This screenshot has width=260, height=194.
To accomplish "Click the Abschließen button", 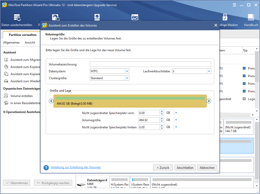I will 185,168.
